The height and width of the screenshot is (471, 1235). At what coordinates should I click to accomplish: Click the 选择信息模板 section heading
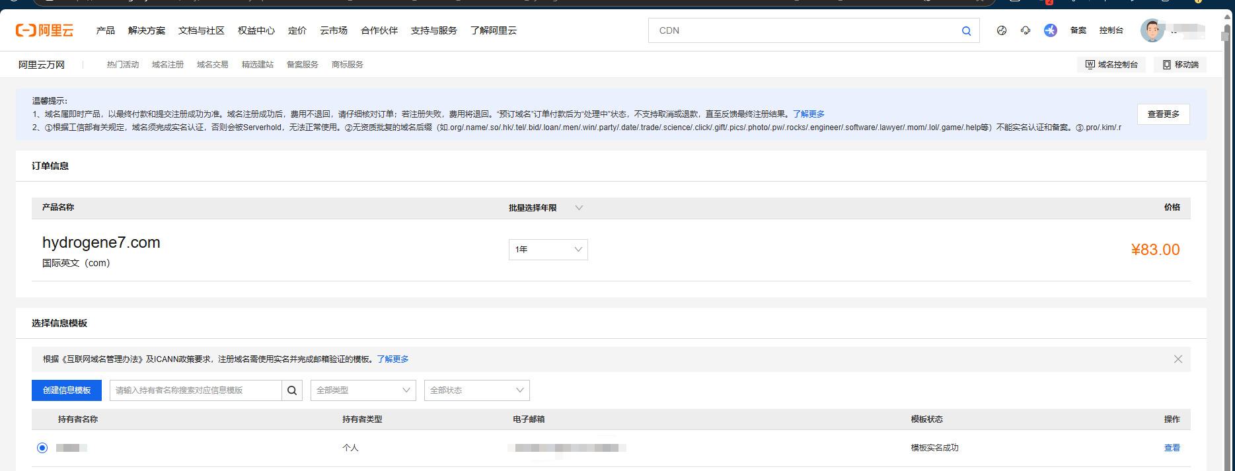[x=59, y=323]
